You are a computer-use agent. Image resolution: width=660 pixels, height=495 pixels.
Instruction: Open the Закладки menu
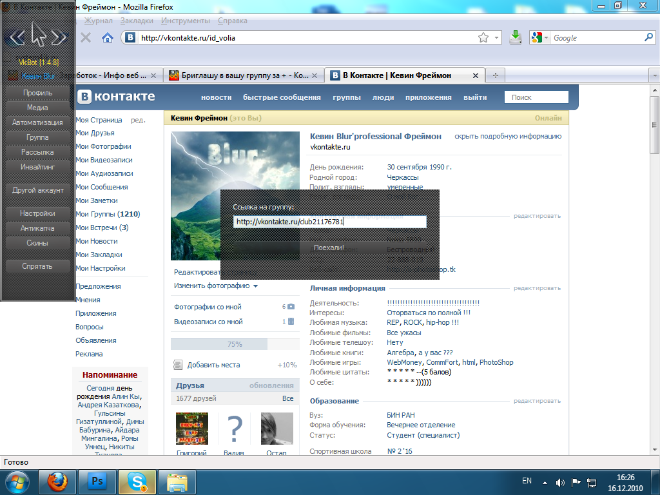tap(137, 21)
